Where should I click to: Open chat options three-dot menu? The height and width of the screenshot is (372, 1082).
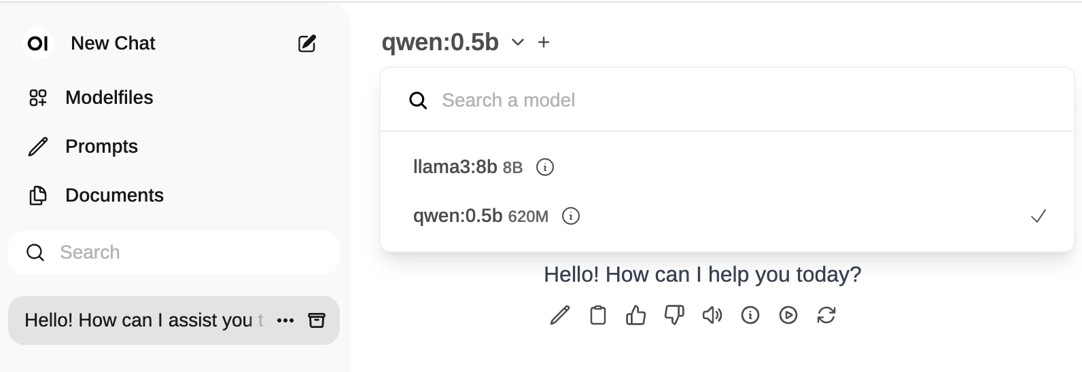pyautogui.click(x=285, y=320)
